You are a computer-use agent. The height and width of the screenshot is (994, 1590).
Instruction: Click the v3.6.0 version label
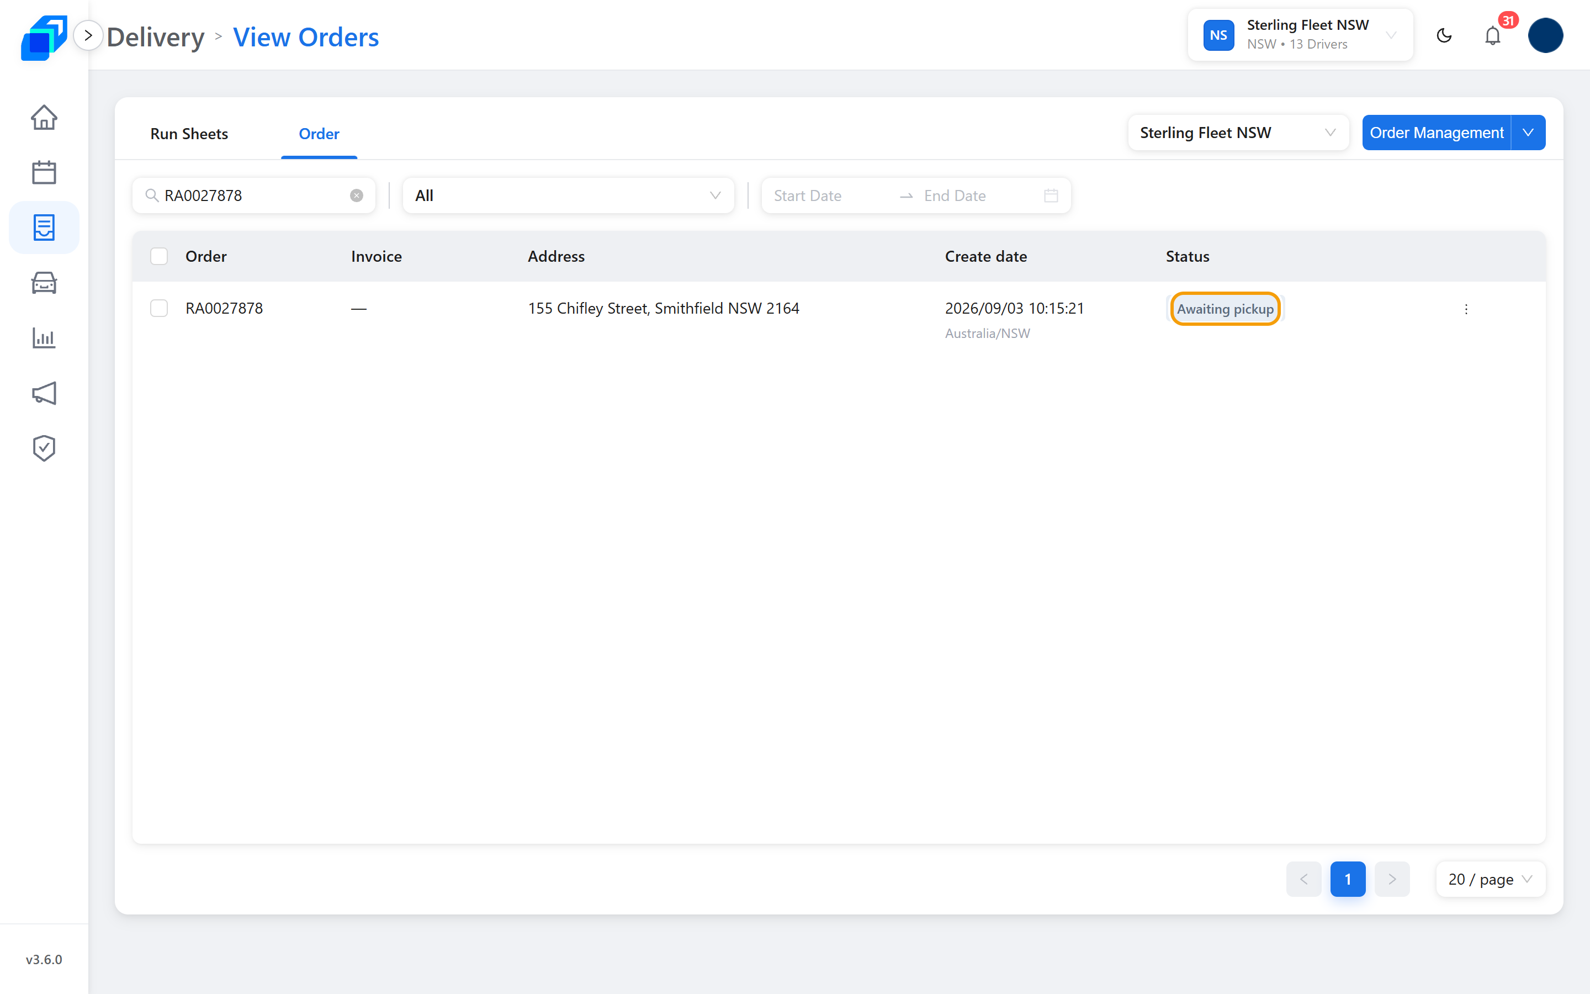[44, 959]
